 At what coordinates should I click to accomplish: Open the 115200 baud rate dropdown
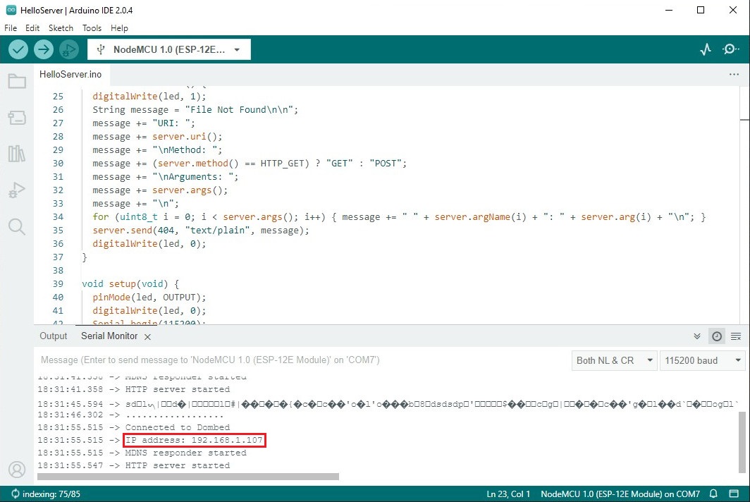pos(702,360)
